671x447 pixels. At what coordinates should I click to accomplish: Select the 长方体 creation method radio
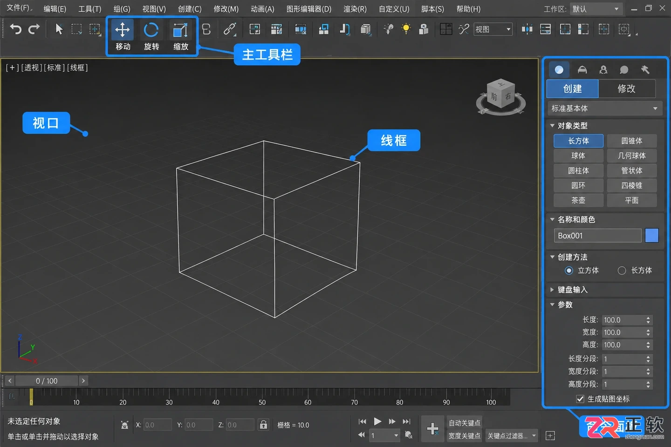tap(622, 271)
